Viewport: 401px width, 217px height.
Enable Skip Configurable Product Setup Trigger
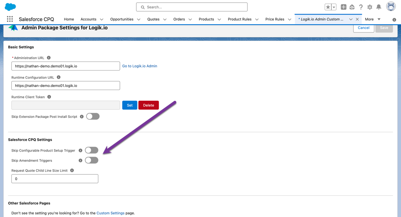pos(92,150)
